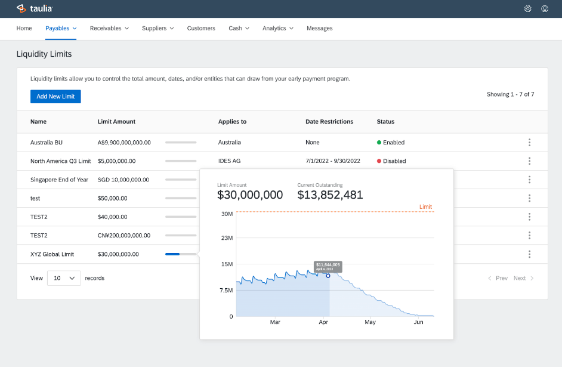Screen dimensions: 562x367
Task: Open the Messages tab
Action: point(320,29)
